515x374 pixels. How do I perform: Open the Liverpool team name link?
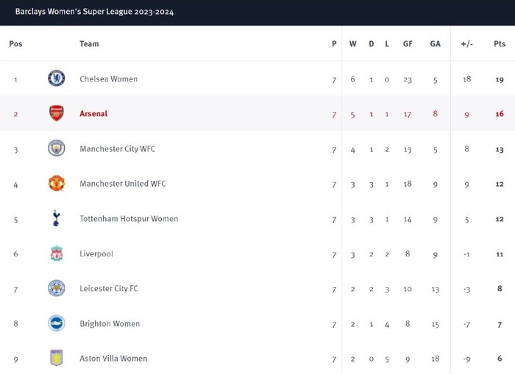[x=96, y=253]
